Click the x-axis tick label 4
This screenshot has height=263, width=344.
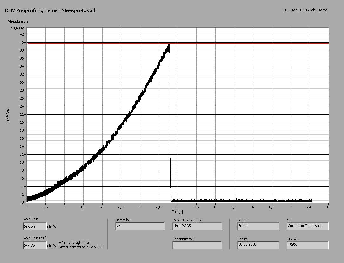point(178,207)
